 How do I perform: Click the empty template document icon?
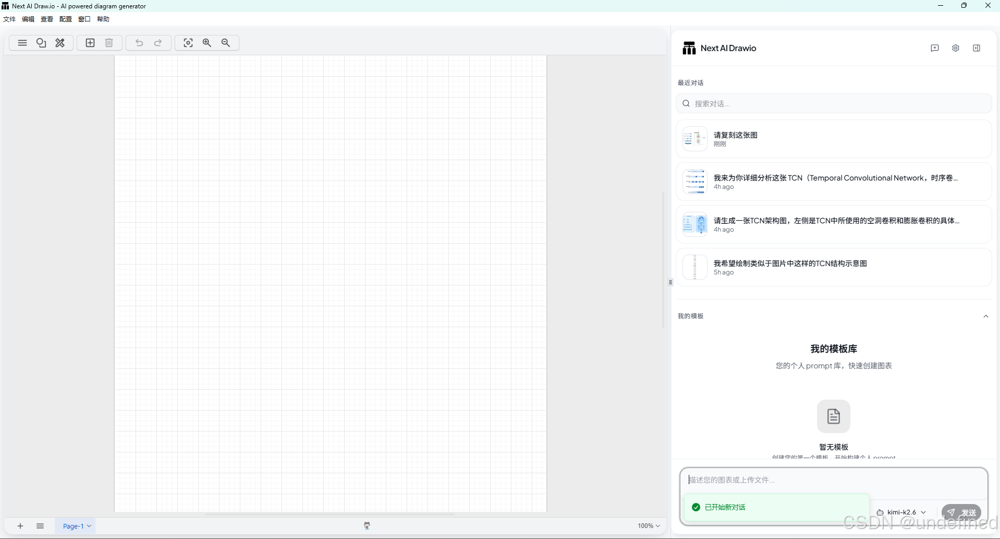point(834,416)
